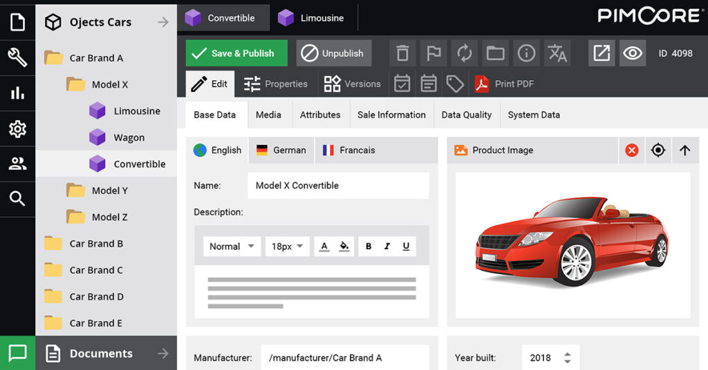Open the translate language icon

tap(557, 53)
